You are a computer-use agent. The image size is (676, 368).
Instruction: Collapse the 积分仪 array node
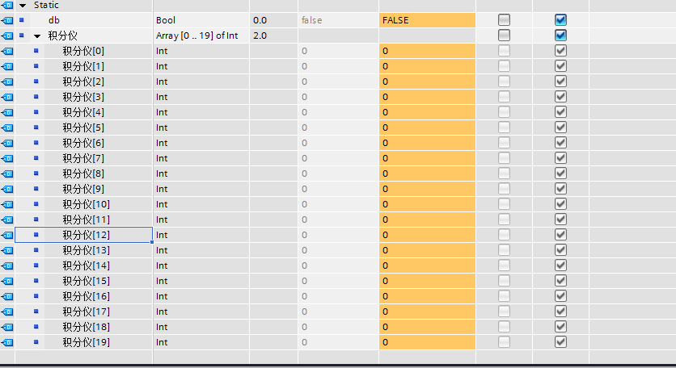point(37,36)
